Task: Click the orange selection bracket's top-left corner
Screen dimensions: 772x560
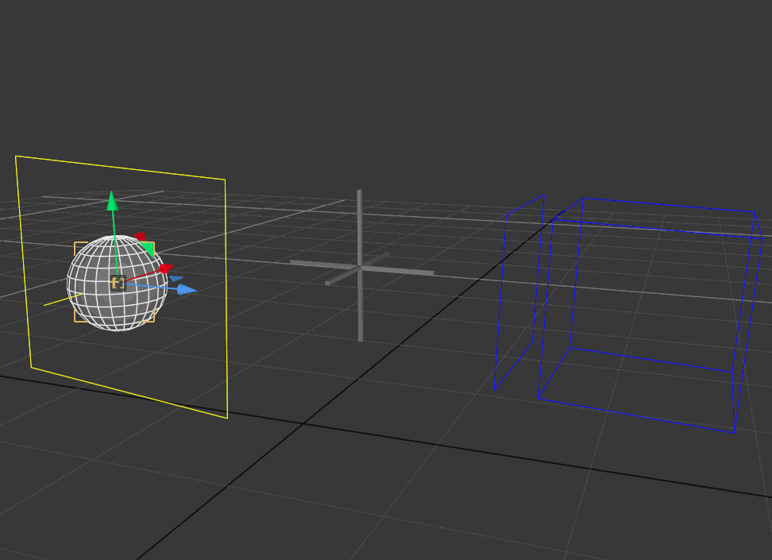Action: pyautogui.click(x=75, y=244)
